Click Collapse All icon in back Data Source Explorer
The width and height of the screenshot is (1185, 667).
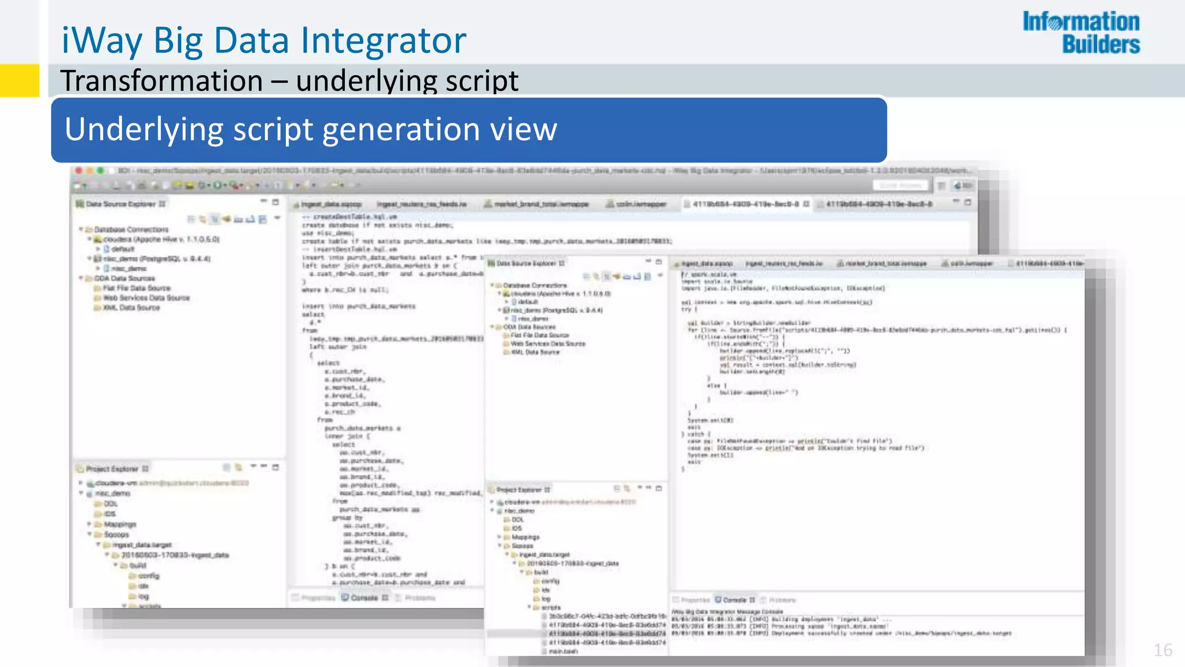192,219
